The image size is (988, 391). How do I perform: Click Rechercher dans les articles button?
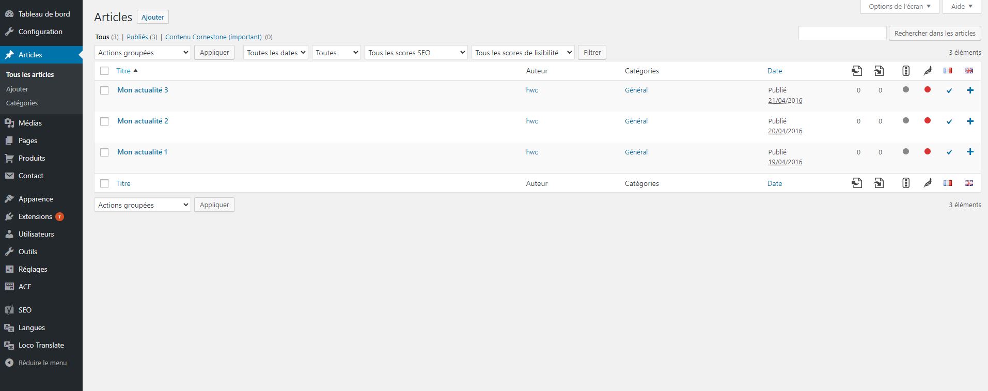(935, 33)
